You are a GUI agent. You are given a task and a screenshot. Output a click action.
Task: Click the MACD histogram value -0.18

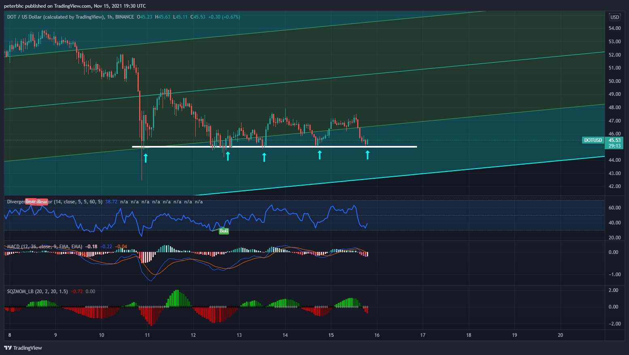coord(91,247)
